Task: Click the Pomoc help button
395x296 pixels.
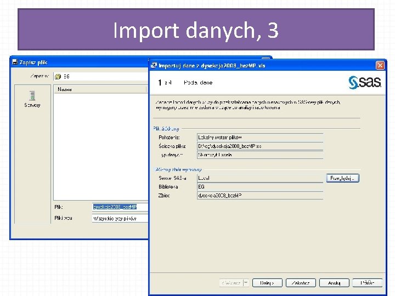Action: click(367, 283)
